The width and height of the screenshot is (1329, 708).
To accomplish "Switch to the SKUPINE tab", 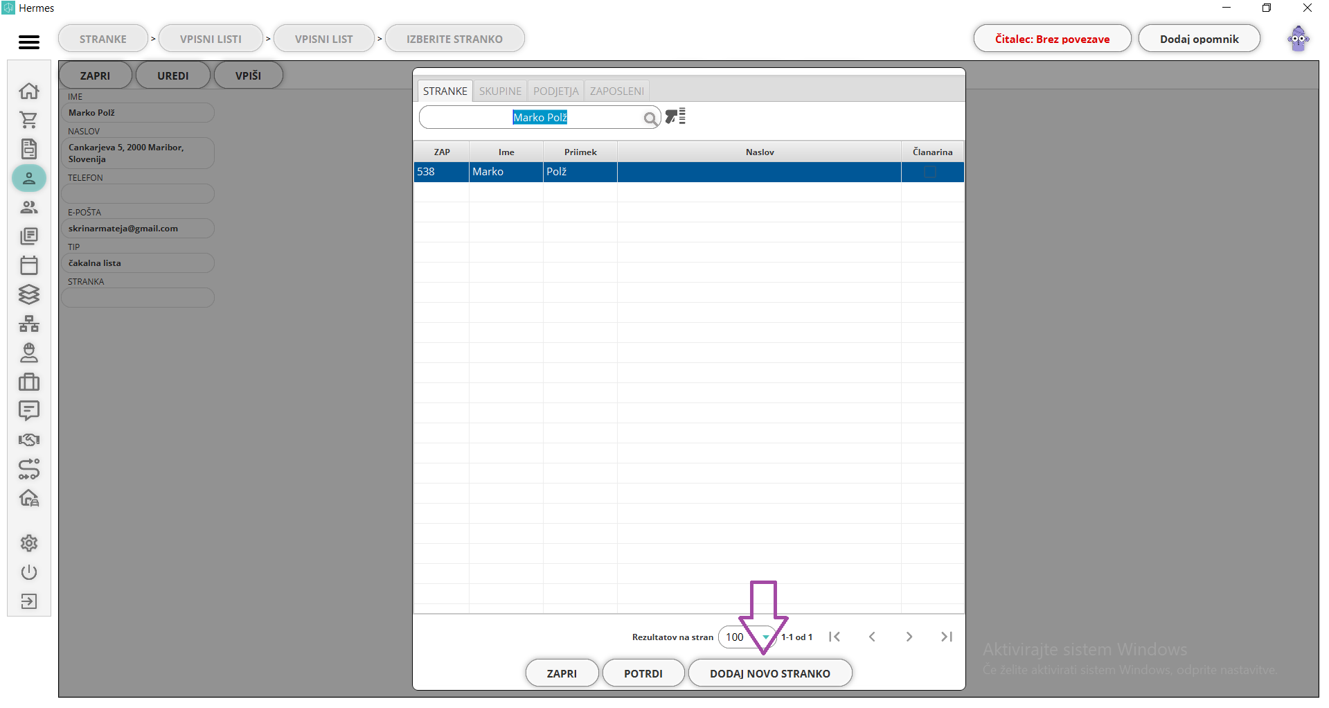I will (x=500, y=91).
